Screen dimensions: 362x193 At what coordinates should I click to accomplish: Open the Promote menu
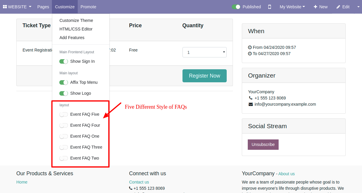click(88, 7)
